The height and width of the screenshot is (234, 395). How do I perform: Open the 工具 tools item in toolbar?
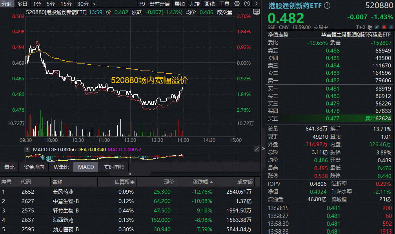click(x=224, y=4)
